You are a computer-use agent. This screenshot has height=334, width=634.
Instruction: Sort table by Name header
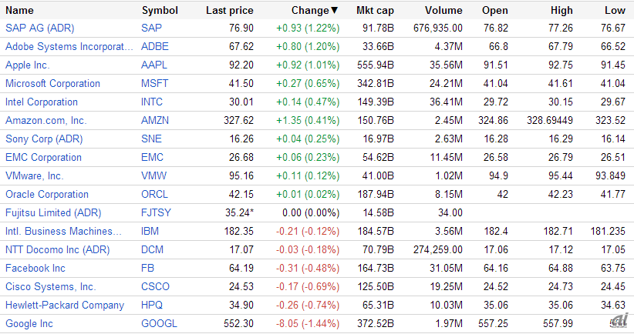(x=19, y=10)
